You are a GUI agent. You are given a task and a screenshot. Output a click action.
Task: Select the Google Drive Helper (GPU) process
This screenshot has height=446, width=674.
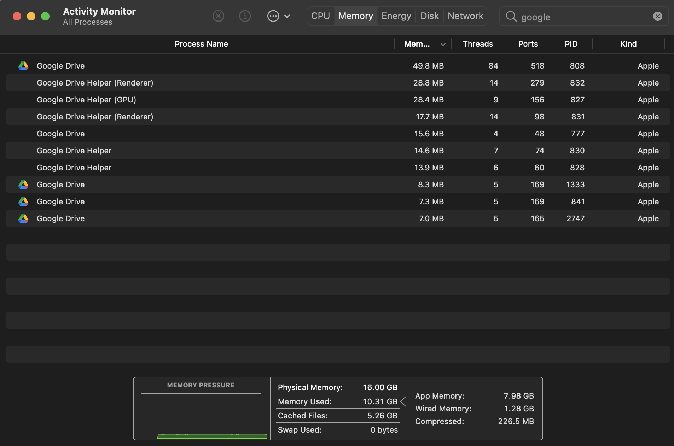[338, 100]
